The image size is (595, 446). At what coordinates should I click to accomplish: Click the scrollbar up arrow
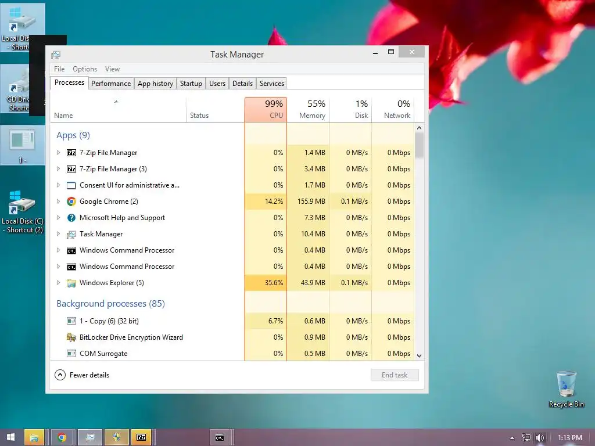[x=419, y=128]
